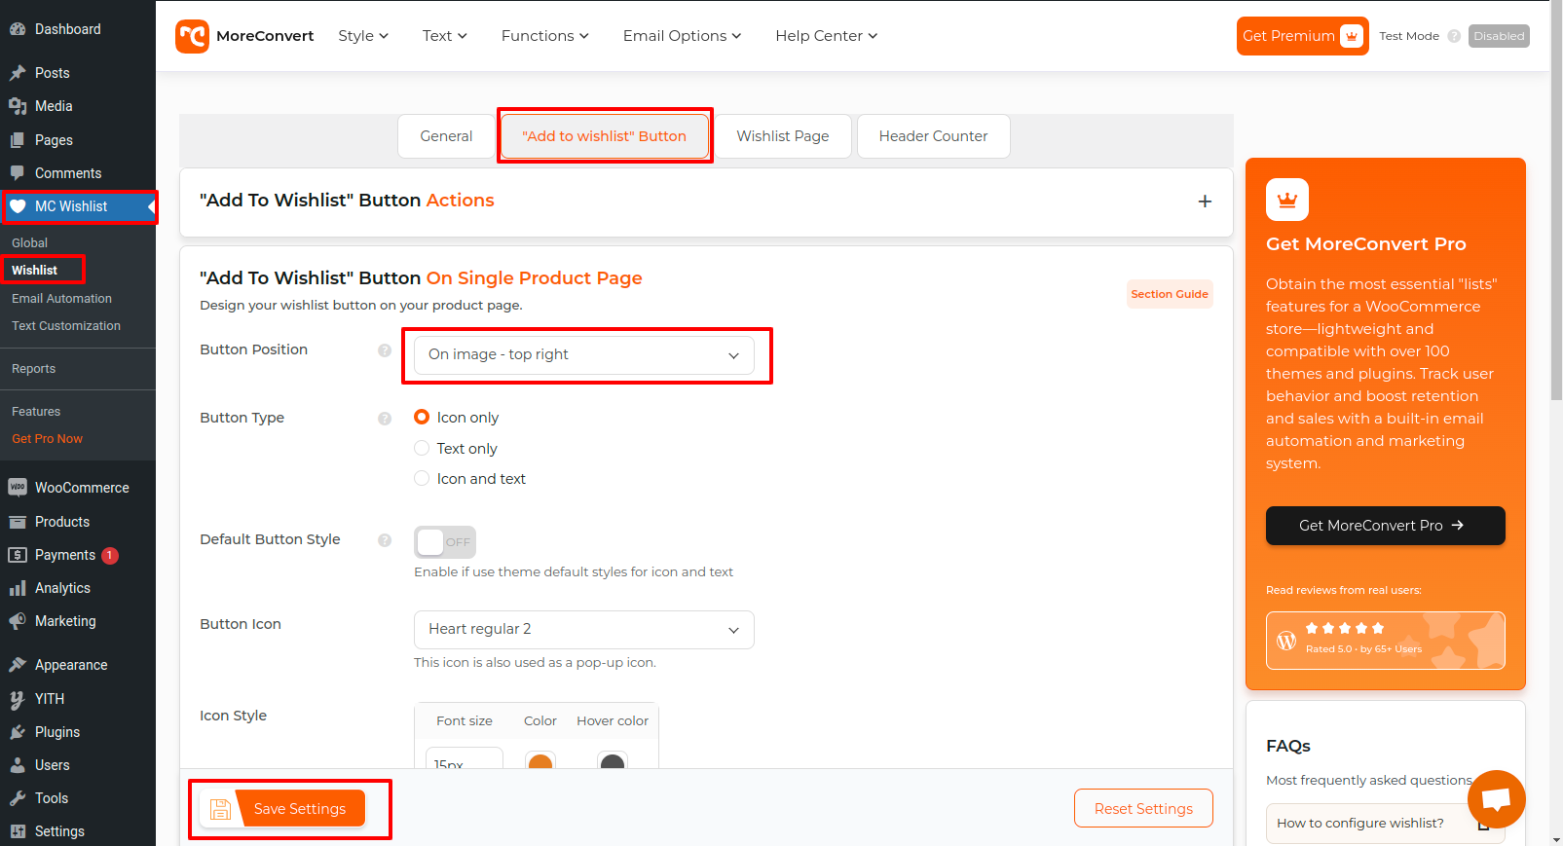The height and width of the screenshot is (846, 1563).
Task: Click the Get Premium button
Action: 1302,36
